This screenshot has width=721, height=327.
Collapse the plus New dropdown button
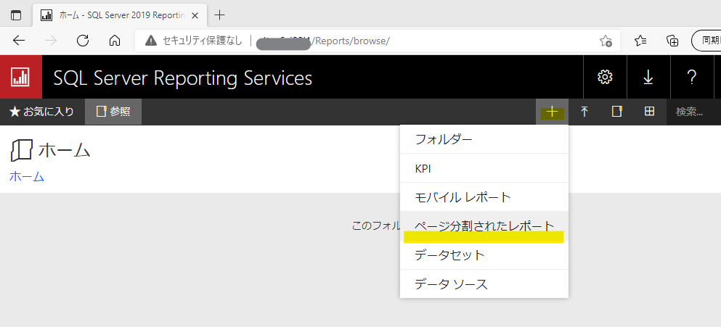pos(552,112)
